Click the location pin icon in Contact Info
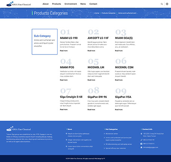This screenshot has height=162, width=171. tap(141, 134)
